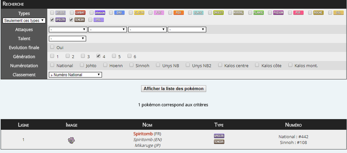This screenshot has height=153, width=347.
Task: Click the COMBAT type badge
Action: [x=80, y=13]
